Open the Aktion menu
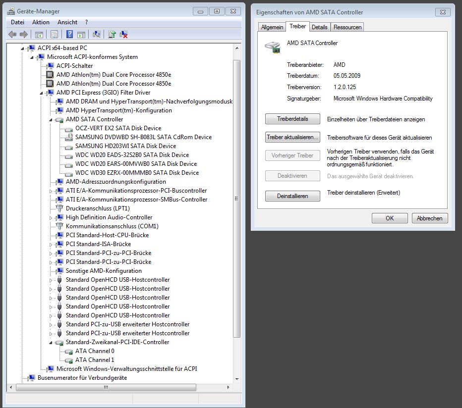The height and width of the screenshot is (408, 462). (x=41, y=22)
